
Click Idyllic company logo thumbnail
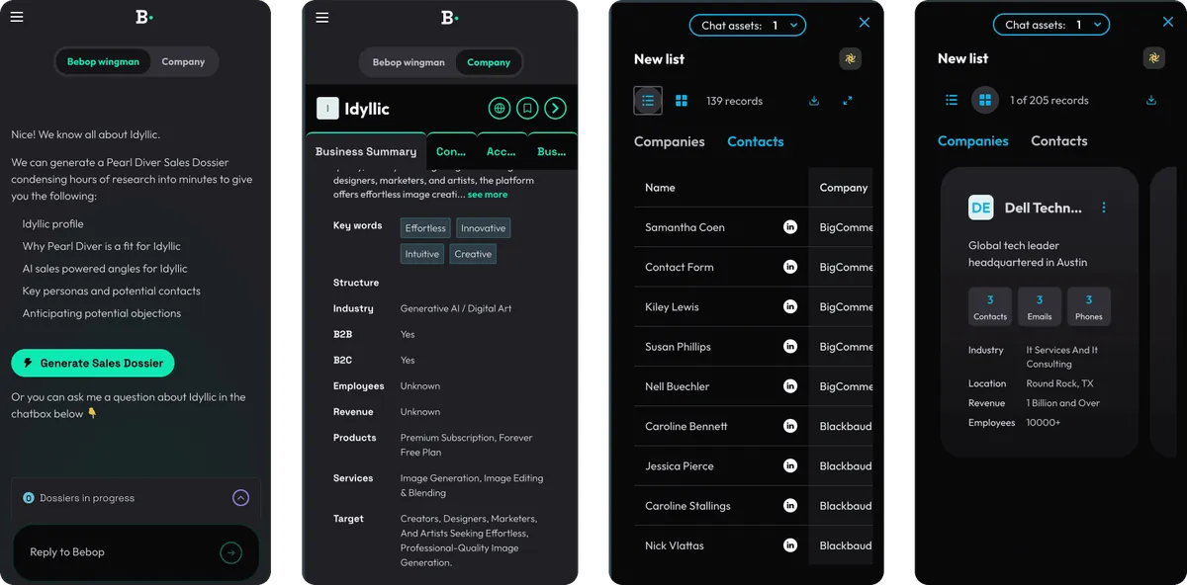[x=327, y=108]
